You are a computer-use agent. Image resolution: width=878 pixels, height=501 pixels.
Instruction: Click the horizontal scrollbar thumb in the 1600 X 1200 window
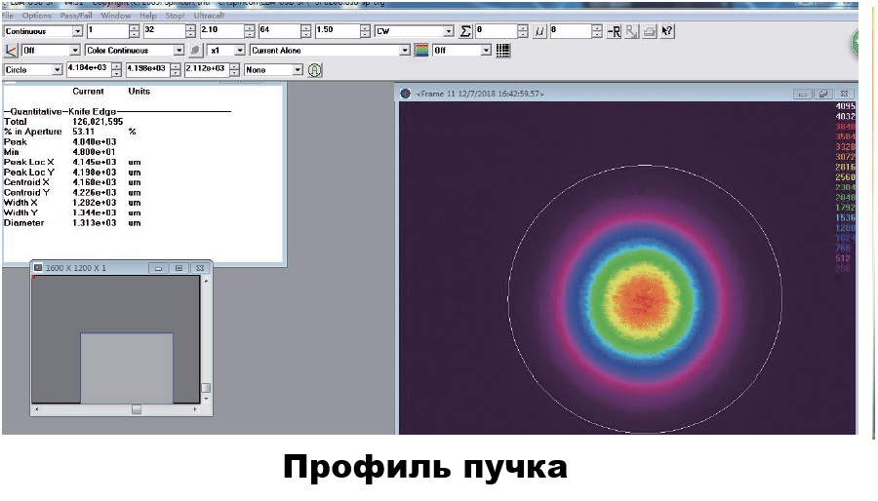click(x=136, y=409)
